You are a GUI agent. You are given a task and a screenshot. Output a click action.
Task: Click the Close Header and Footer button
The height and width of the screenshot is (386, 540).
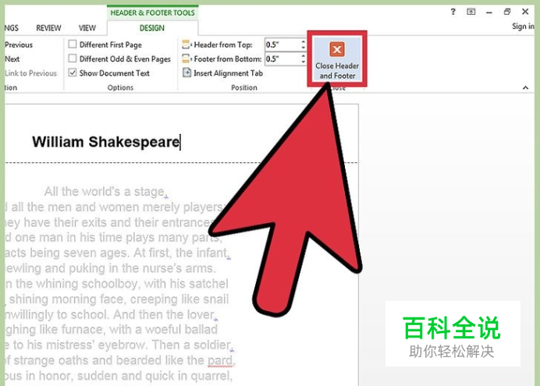(337, 58)
